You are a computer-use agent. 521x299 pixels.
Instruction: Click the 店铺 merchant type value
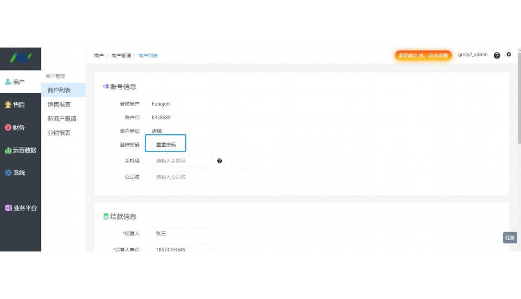click(x=157, y=131)
